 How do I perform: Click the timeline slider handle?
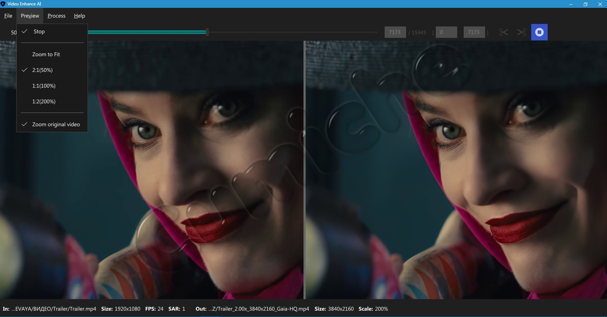point(207,32)
